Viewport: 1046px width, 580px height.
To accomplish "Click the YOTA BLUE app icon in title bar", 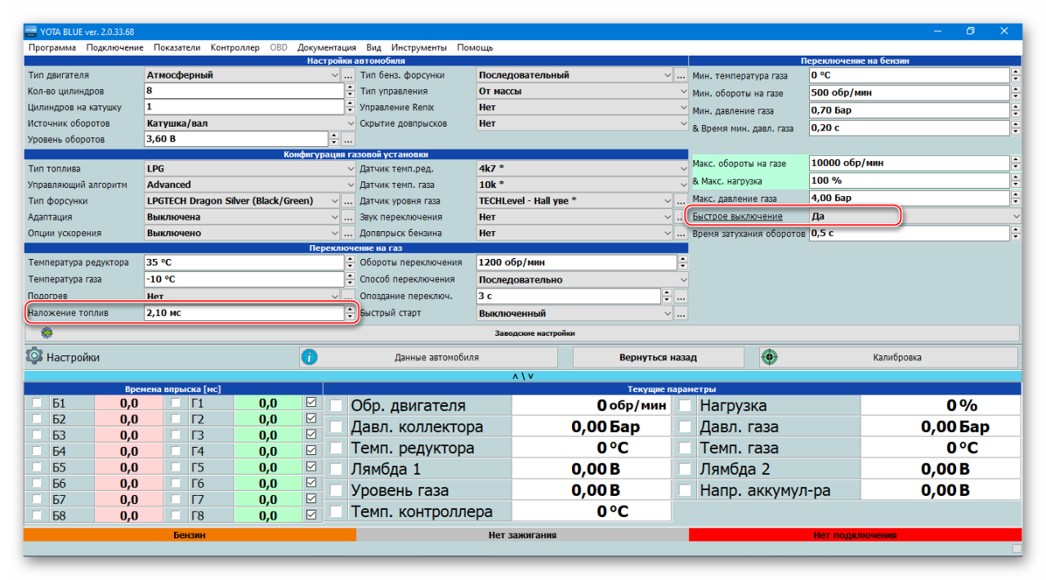I will (31, 32).
